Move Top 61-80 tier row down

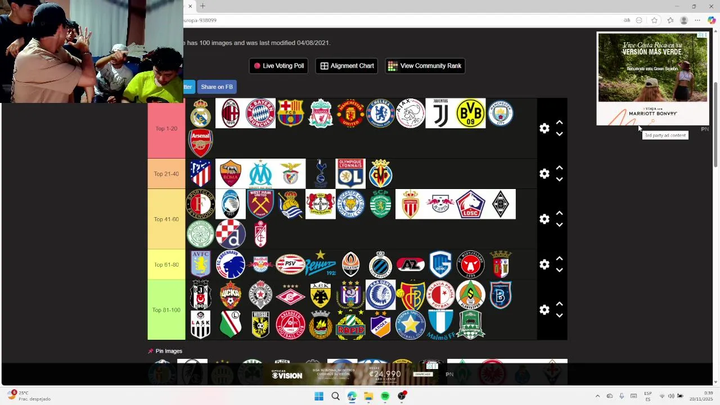559,270
